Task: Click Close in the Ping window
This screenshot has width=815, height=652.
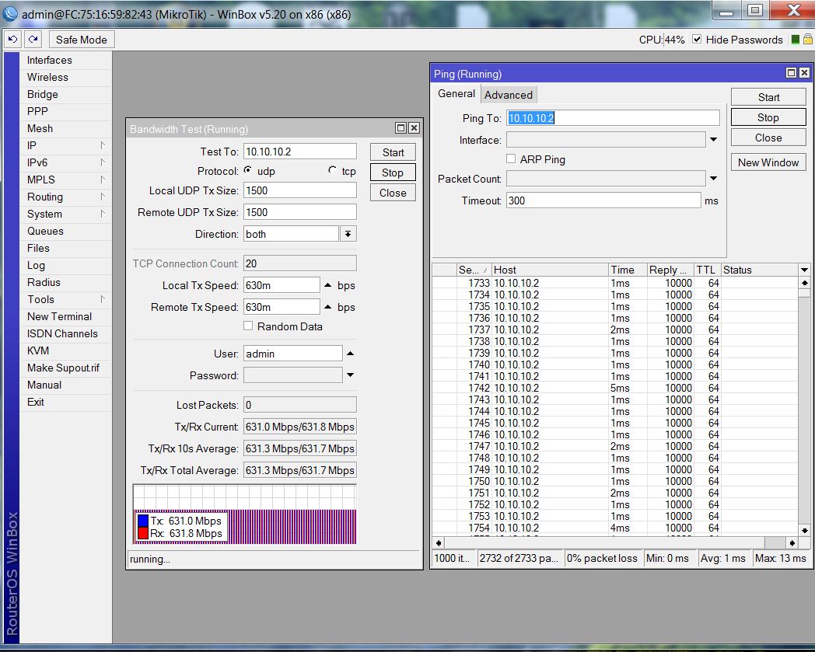Action: pyautogui.click(x=768, y=138)
